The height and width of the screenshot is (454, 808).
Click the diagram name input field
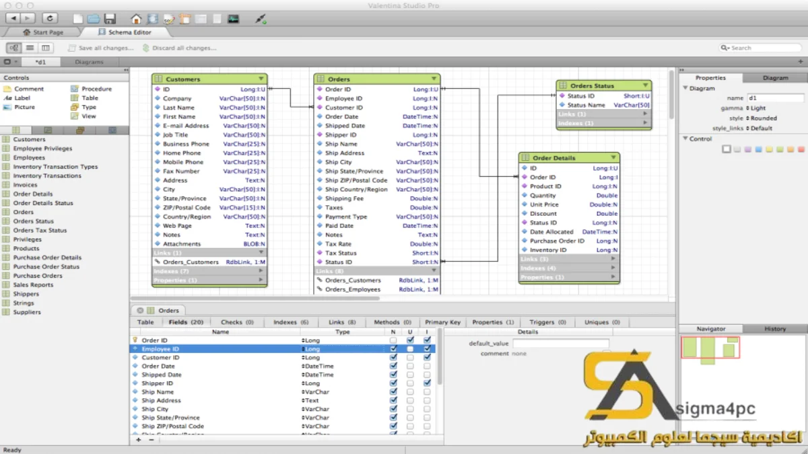[x=775, y=98]
